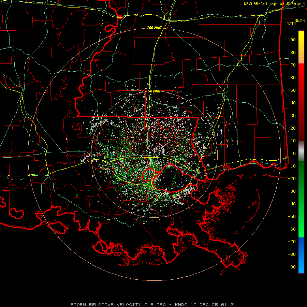Click the -10 value on the velocity scale
Viewport: 307px width, 307px height.
[x=292, y=166]
